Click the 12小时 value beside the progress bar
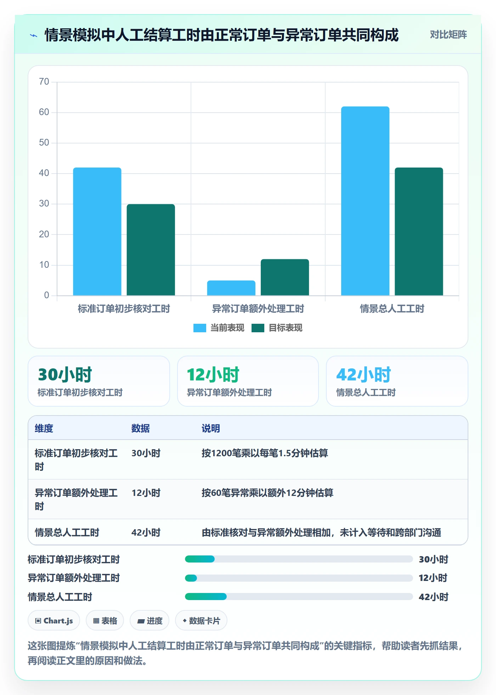Viewport: 496px width, 695px height. 433,578
